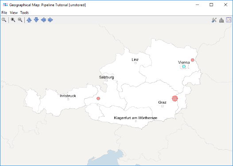233x166 pixels.
Task: Click the Klagenfurt am Wörthersee label
Action: (x=136, y=118)
